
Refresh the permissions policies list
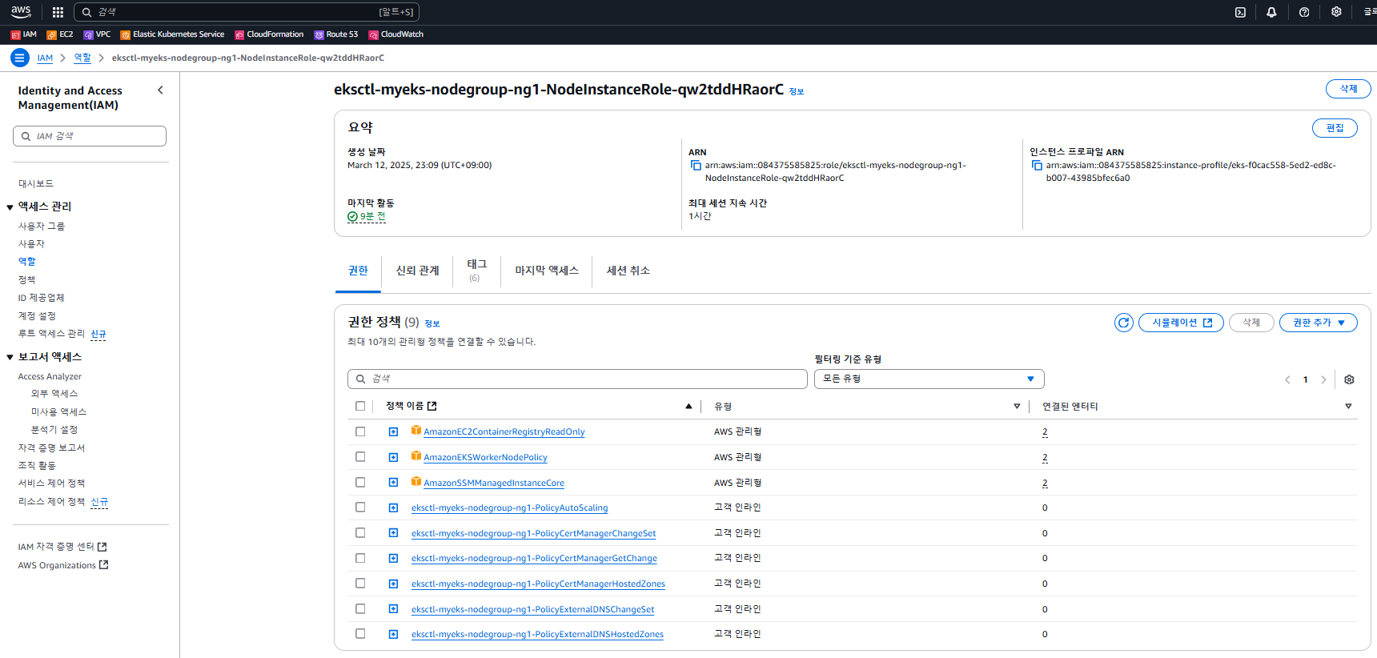click(1124, 323)
